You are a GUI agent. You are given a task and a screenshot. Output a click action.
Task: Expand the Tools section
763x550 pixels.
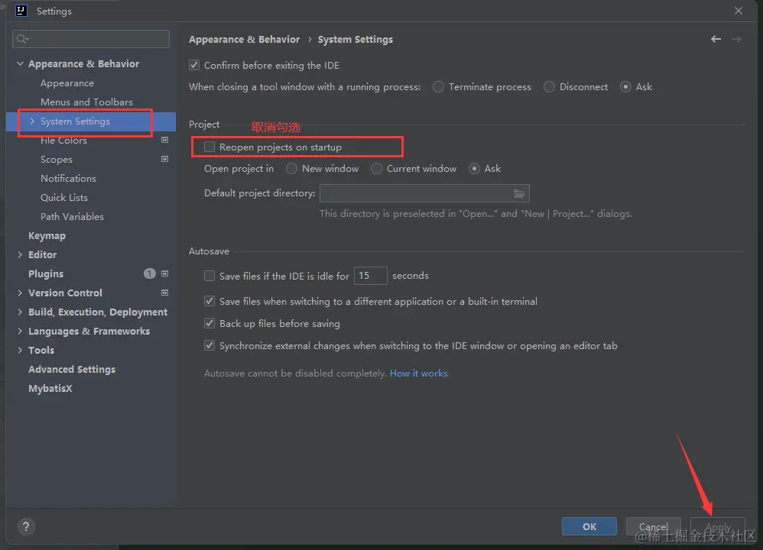(x=20, y=350)
